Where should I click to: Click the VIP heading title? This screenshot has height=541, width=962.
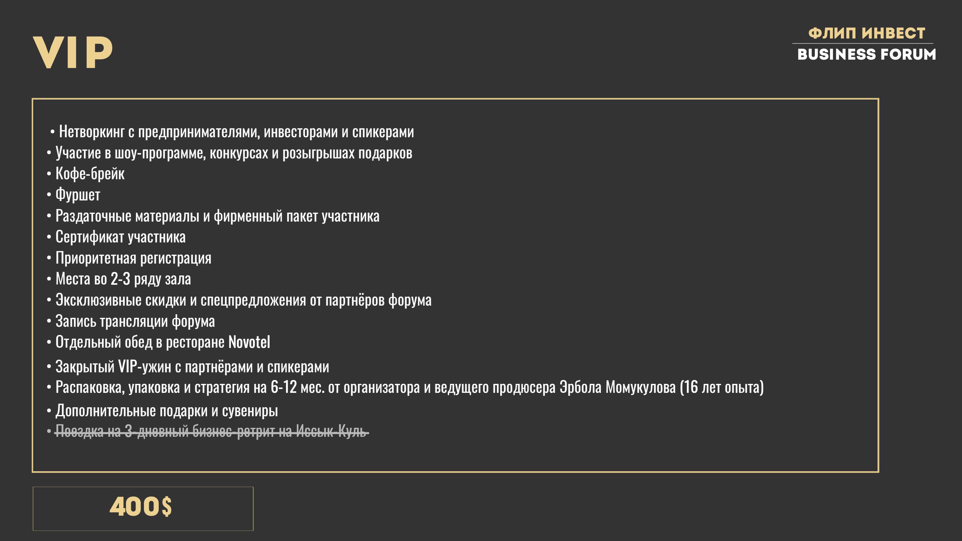[x=73, y=52]
